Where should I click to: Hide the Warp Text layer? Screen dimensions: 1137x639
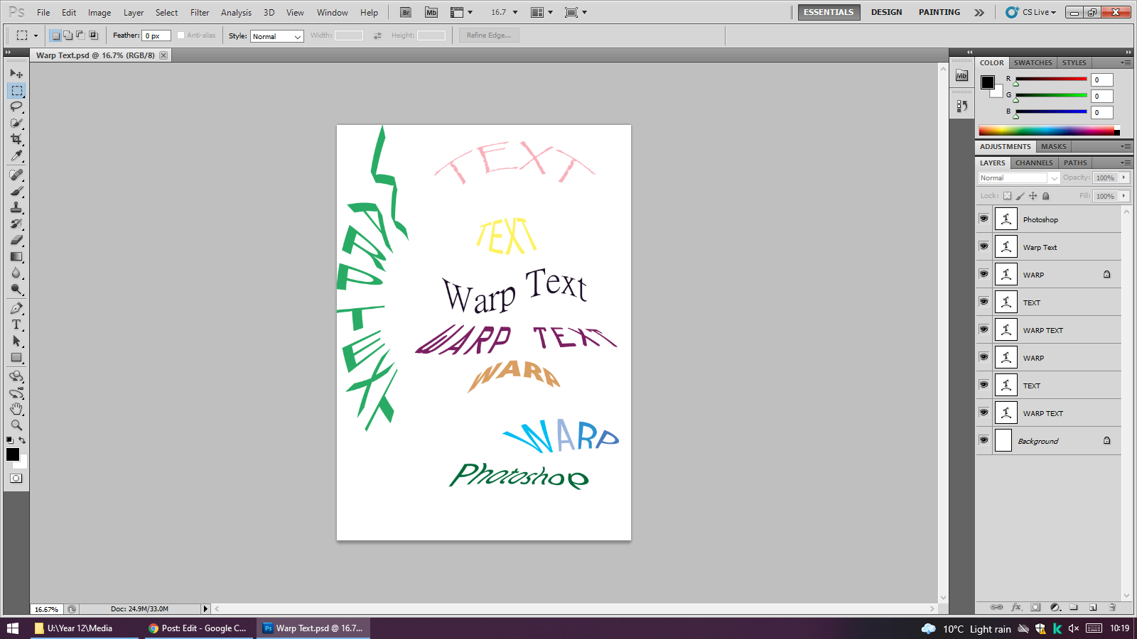pos(984,246)
